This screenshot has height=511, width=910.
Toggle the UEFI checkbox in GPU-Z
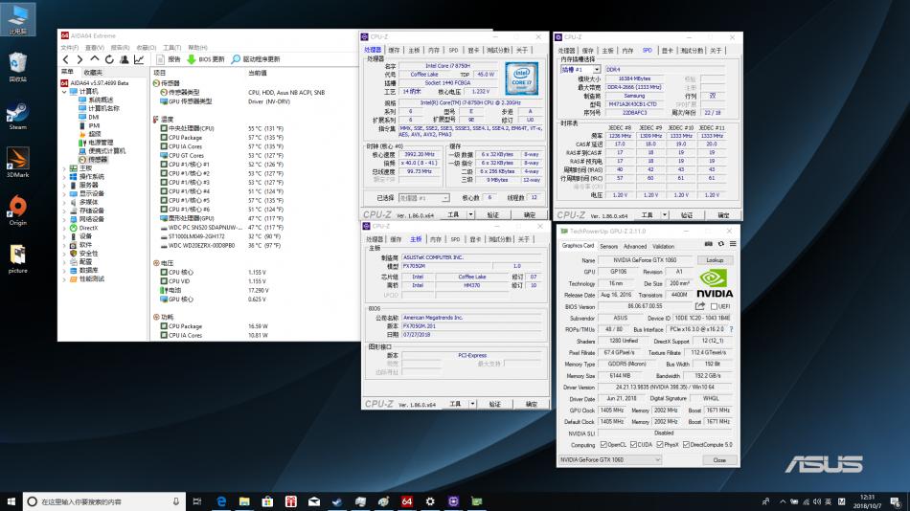tap(713, 306)
